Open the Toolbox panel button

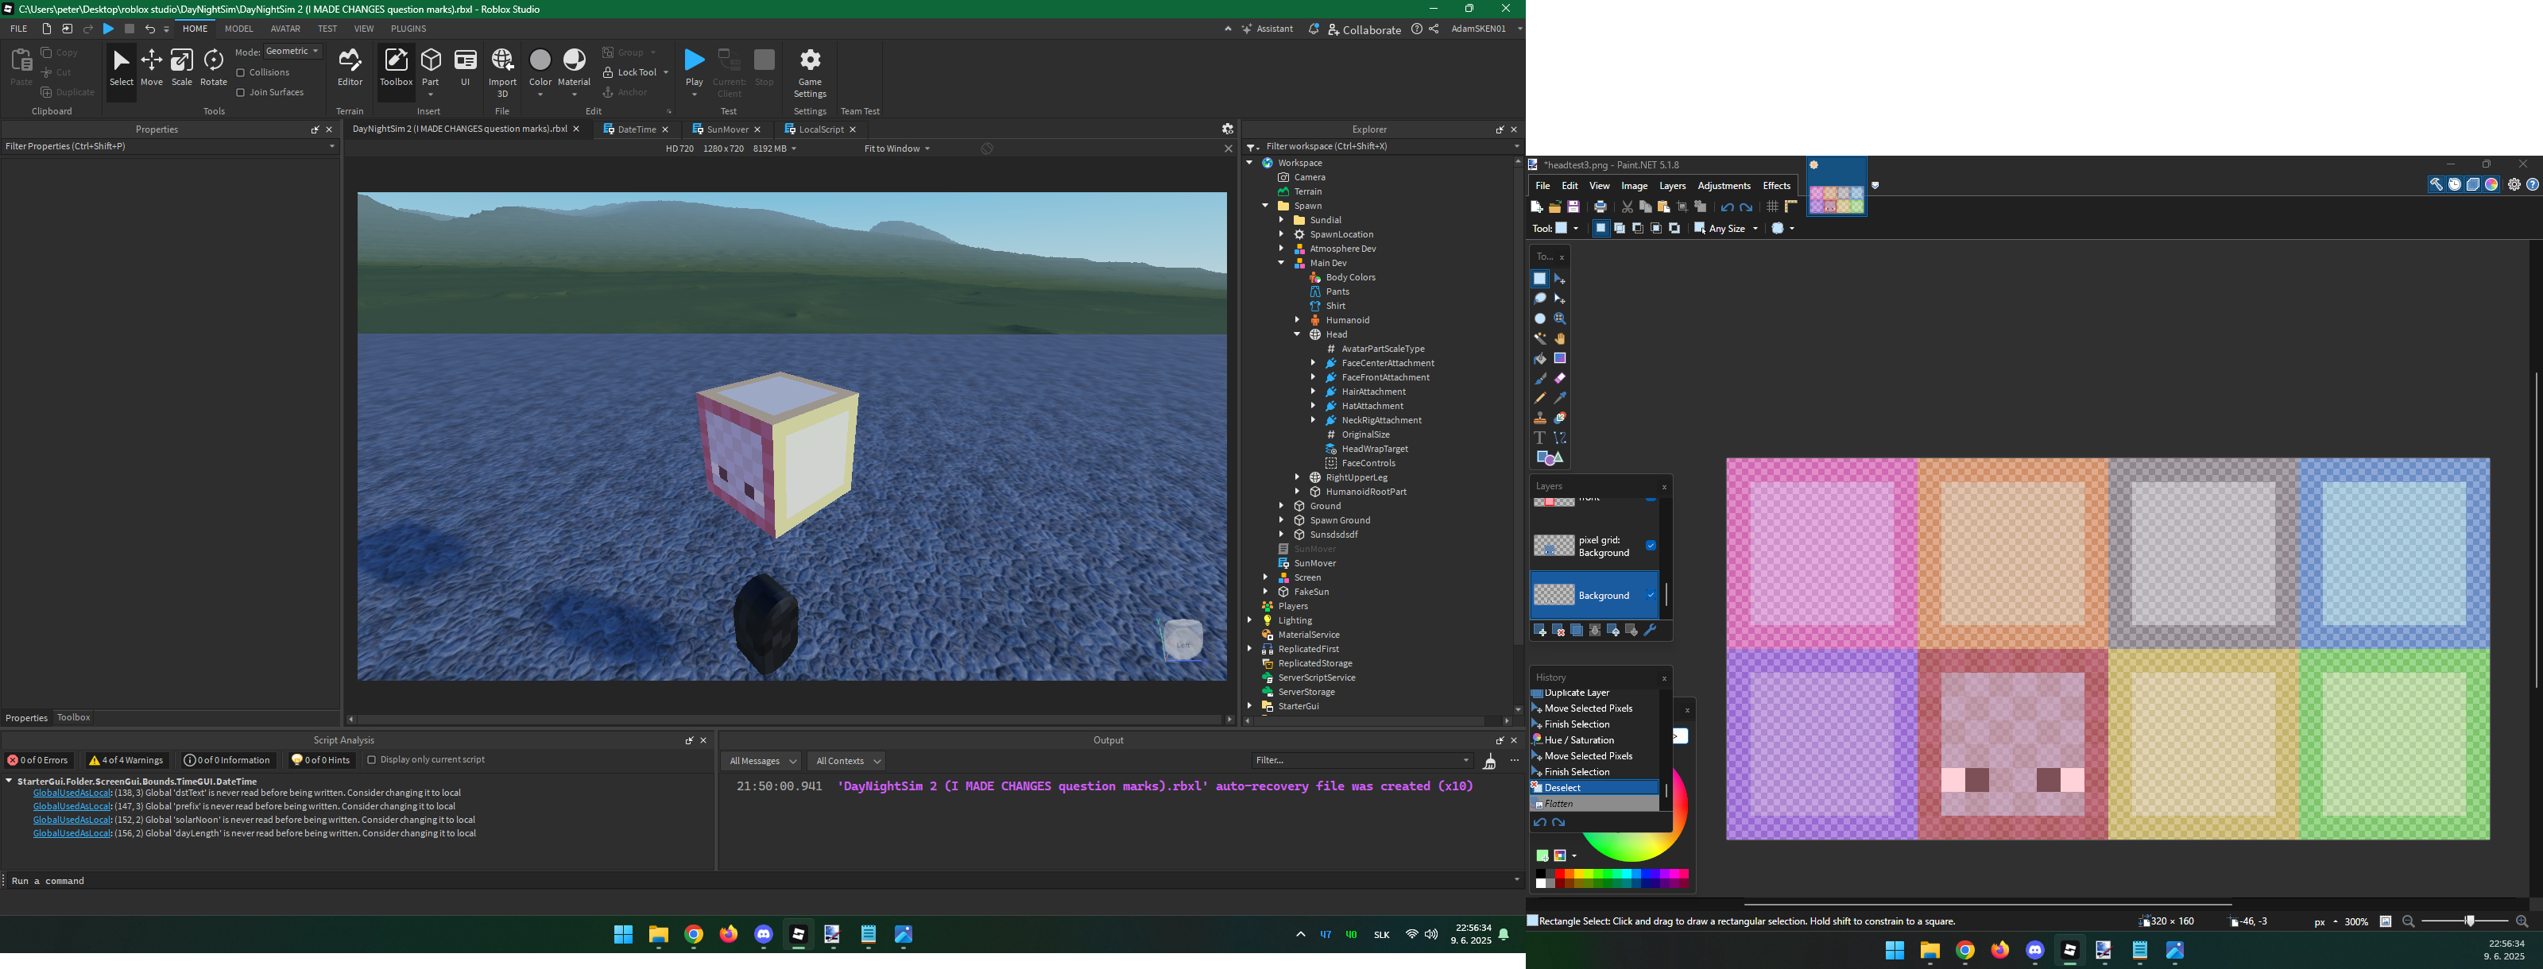pyautogui.click(x=396, y=68)
